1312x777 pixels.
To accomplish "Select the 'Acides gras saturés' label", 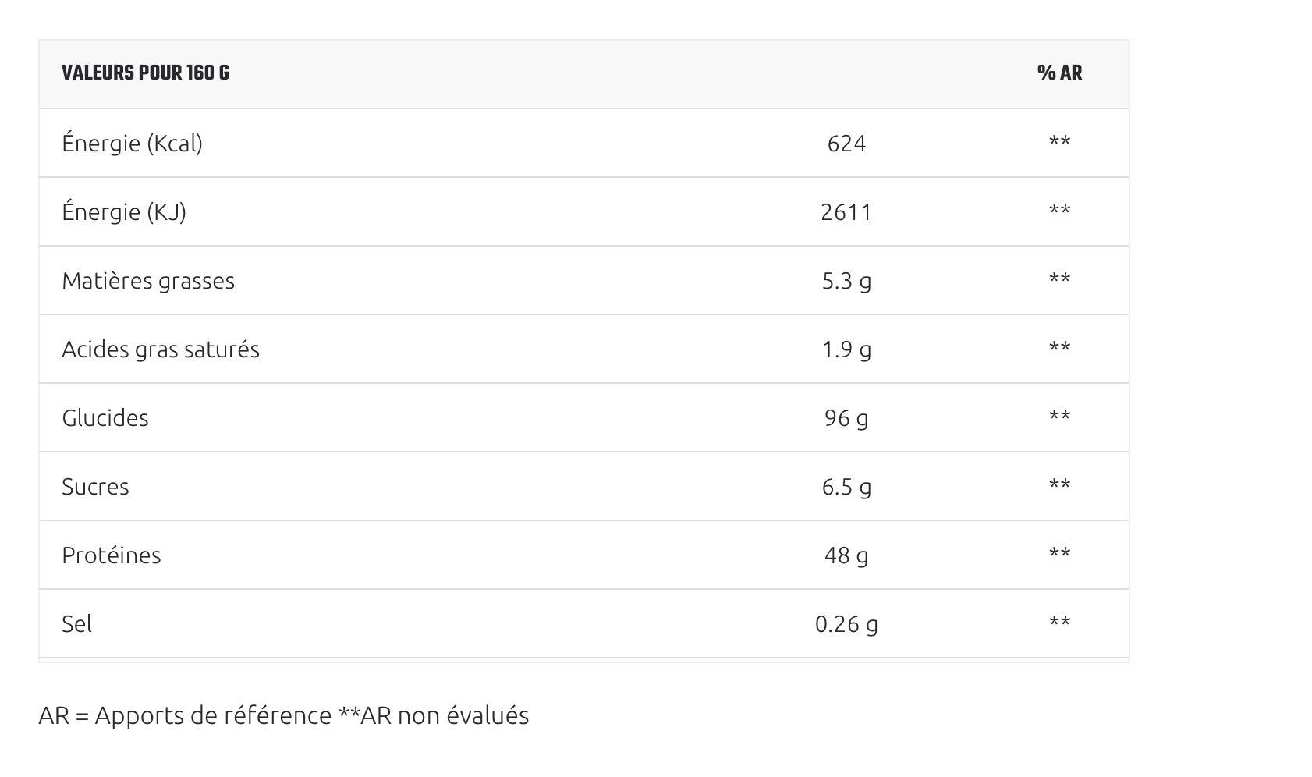I will [161, 349].
